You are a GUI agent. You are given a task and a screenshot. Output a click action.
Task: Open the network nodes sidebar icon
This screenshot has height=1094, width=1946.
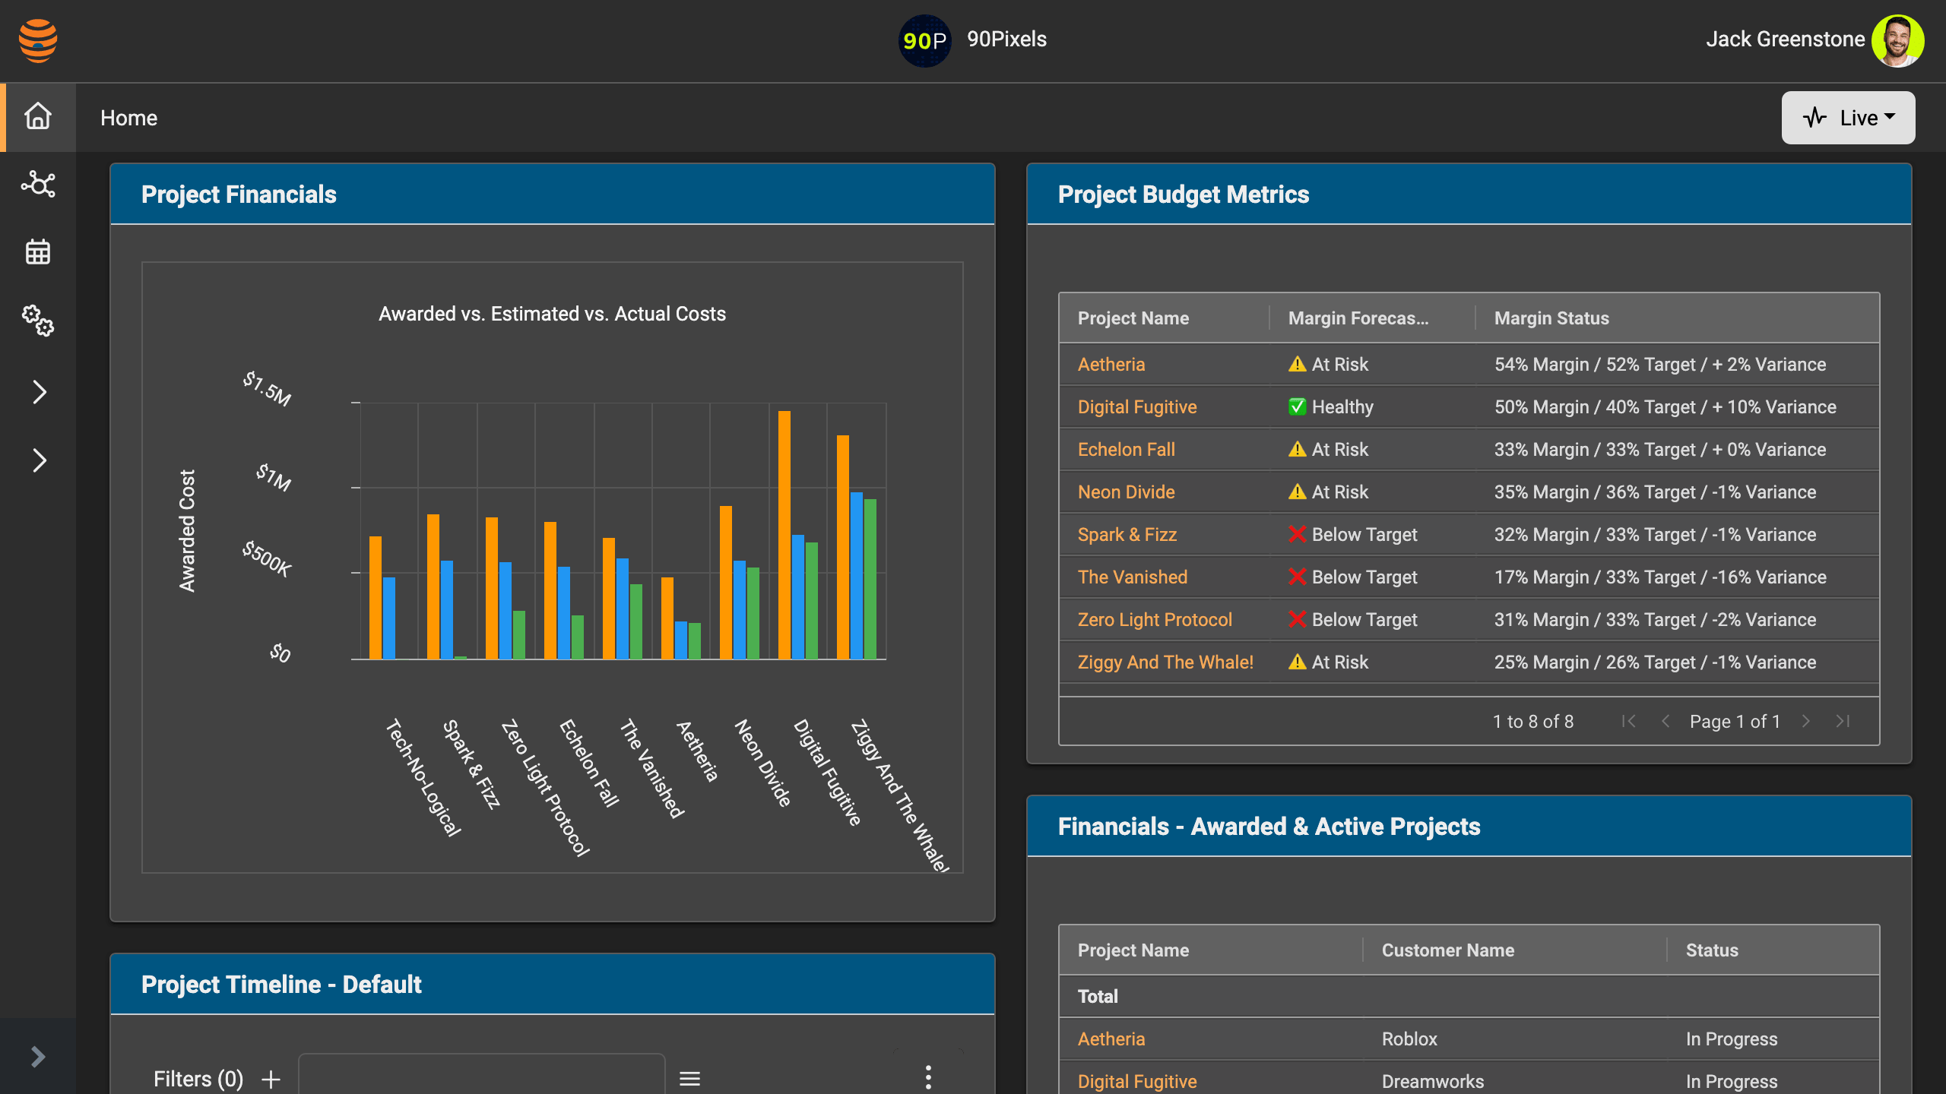(38, 185)
